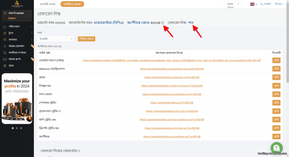Click the অংশীদার কোড: K21U6 header label
The image size is (289, 157).
point(144,23)
